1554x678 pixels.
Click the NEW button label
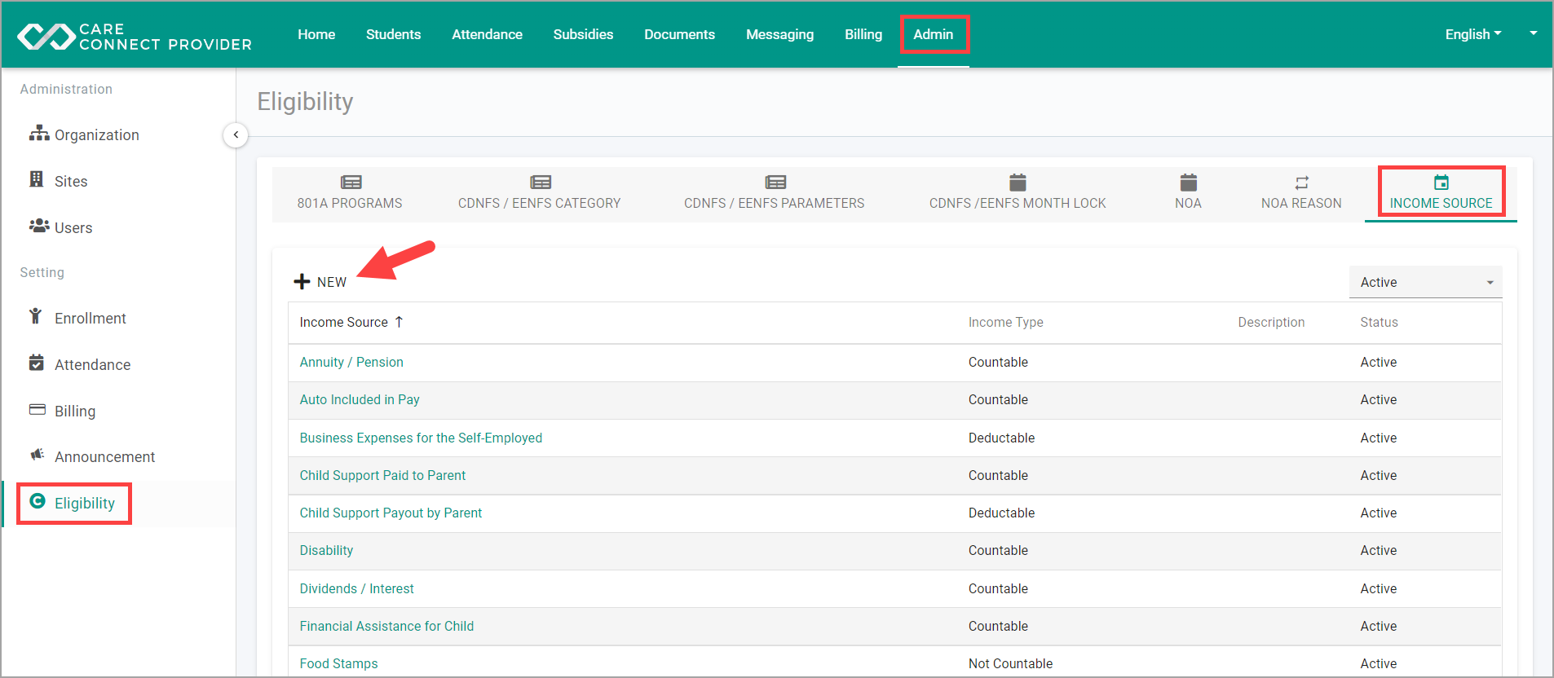tap(332, 282)
